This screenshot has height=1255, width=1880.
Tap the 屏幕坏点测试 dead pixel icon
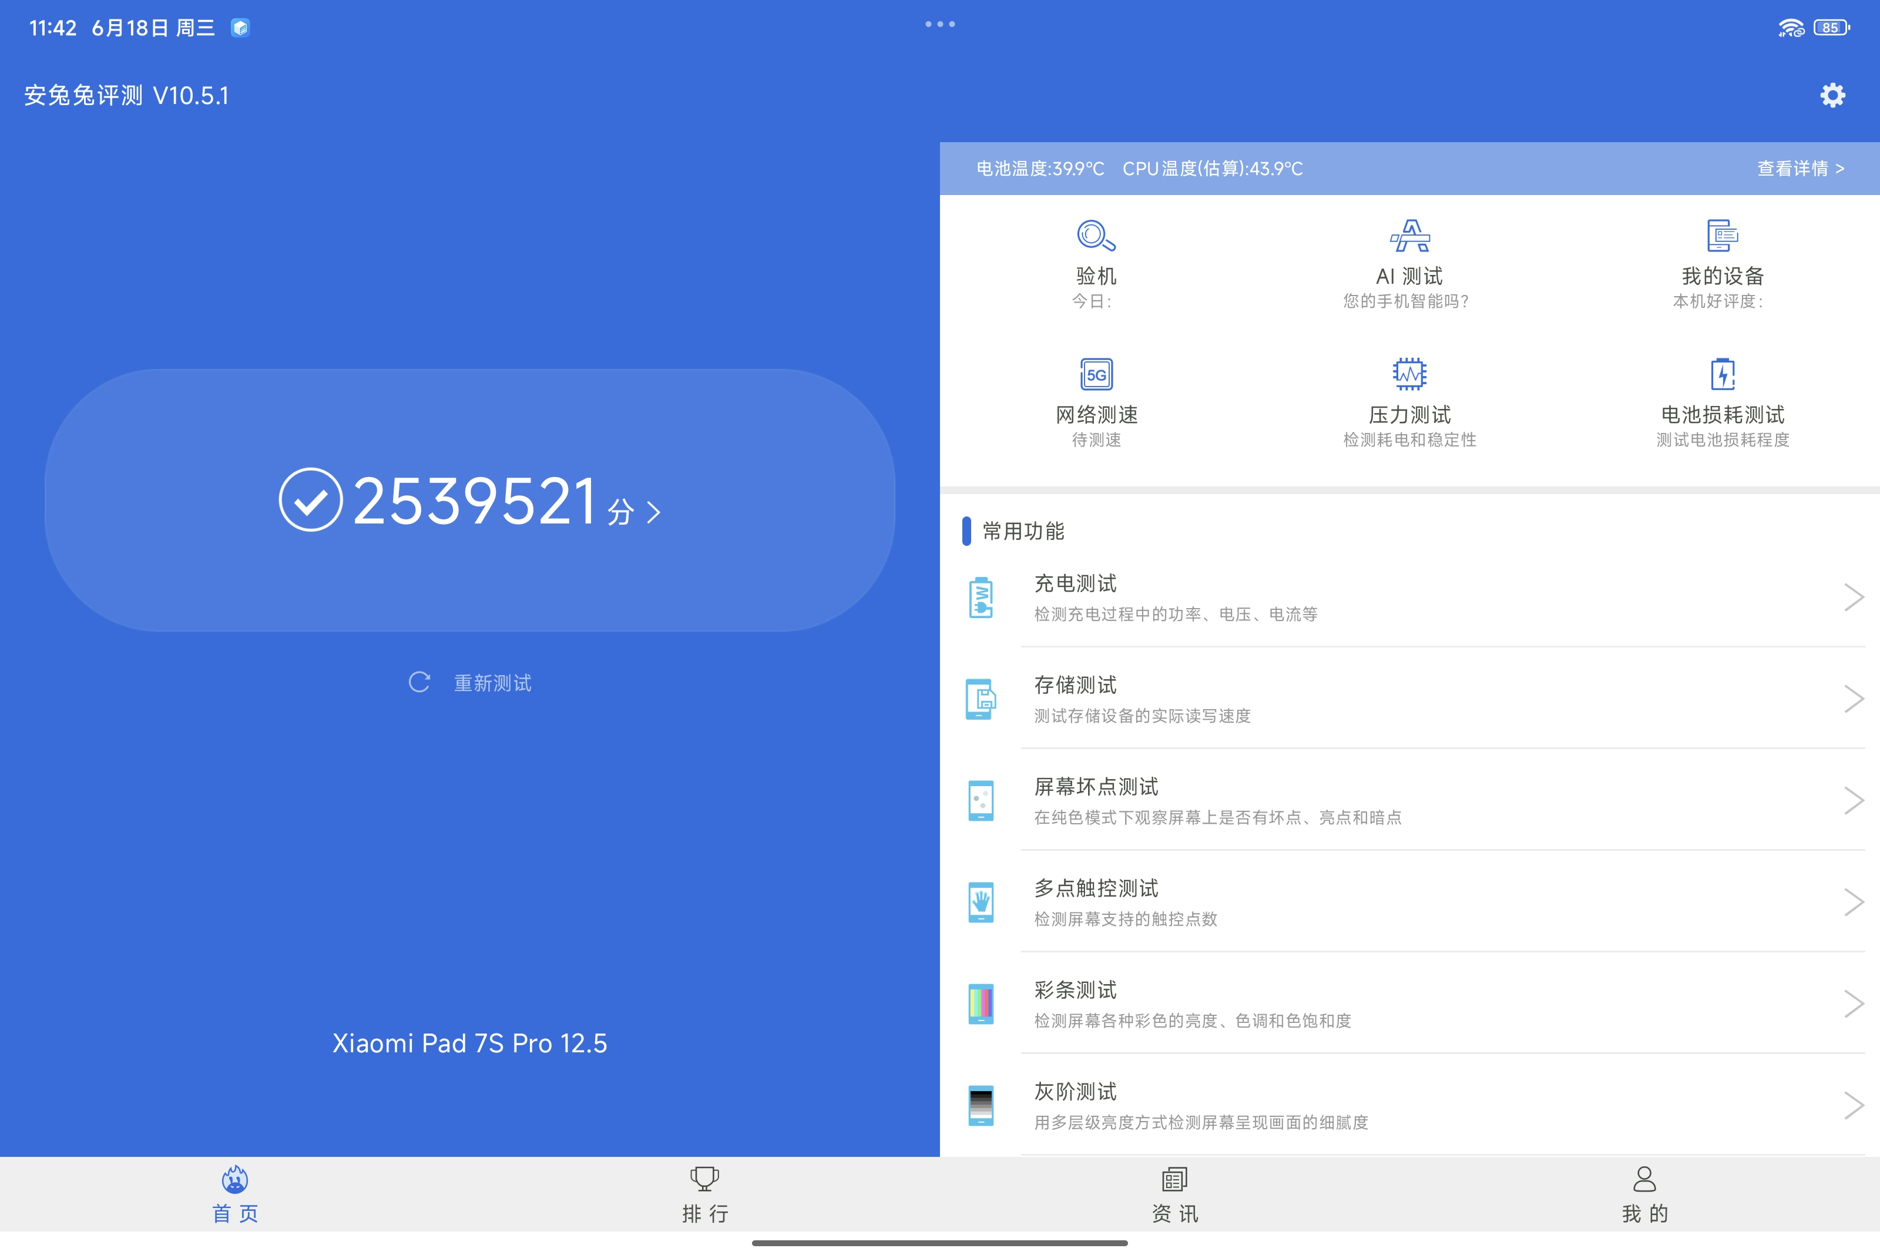click(981, 800)
